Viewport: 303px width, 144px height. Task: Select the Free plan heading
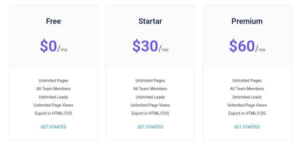[x=54, y=21]
